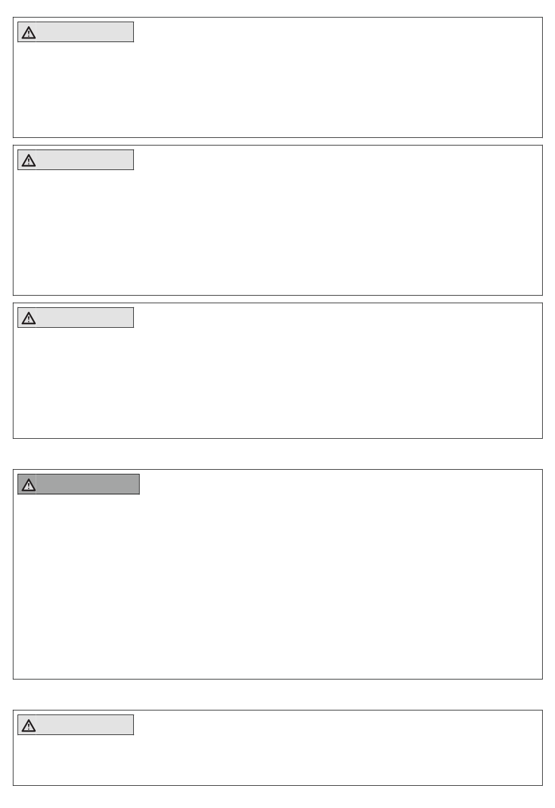Click the warning triangle on the dark gray bar

[28, 485]
